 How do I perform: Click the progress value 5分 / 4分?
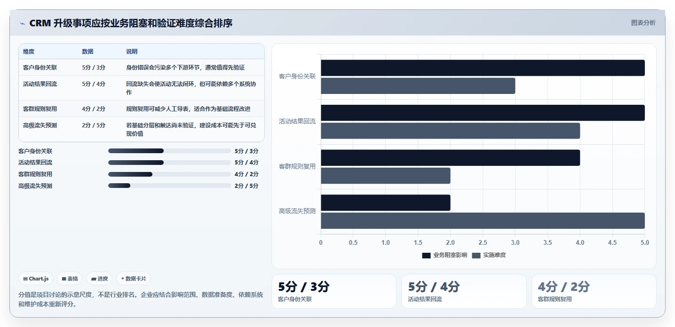(x=246, y=163)
